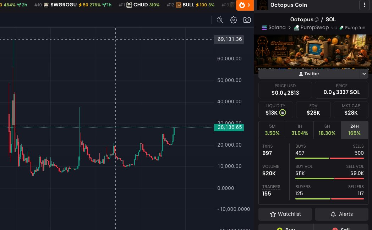The image size is (372, 230).
Task: Click the SWGROGU token icon in ticker
Action: pos(46,5)
